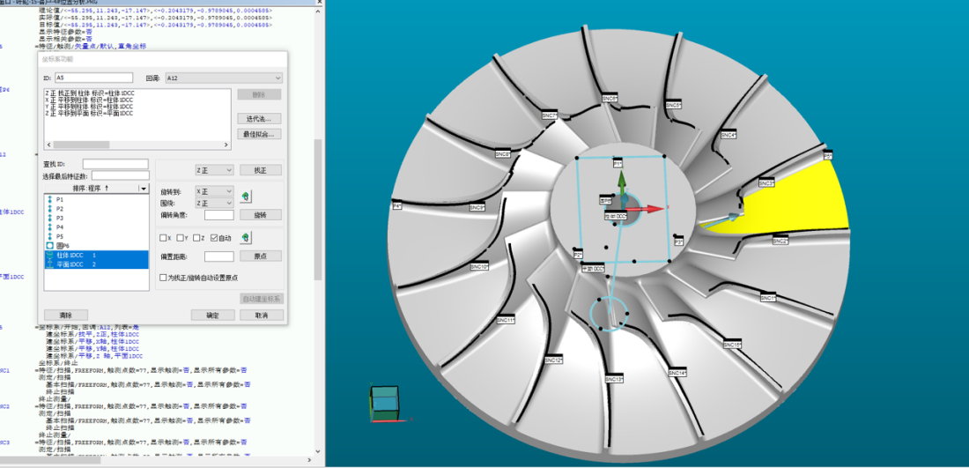
Task: Click the 3D orientation cube in the viewport
Action: point(385,401)
